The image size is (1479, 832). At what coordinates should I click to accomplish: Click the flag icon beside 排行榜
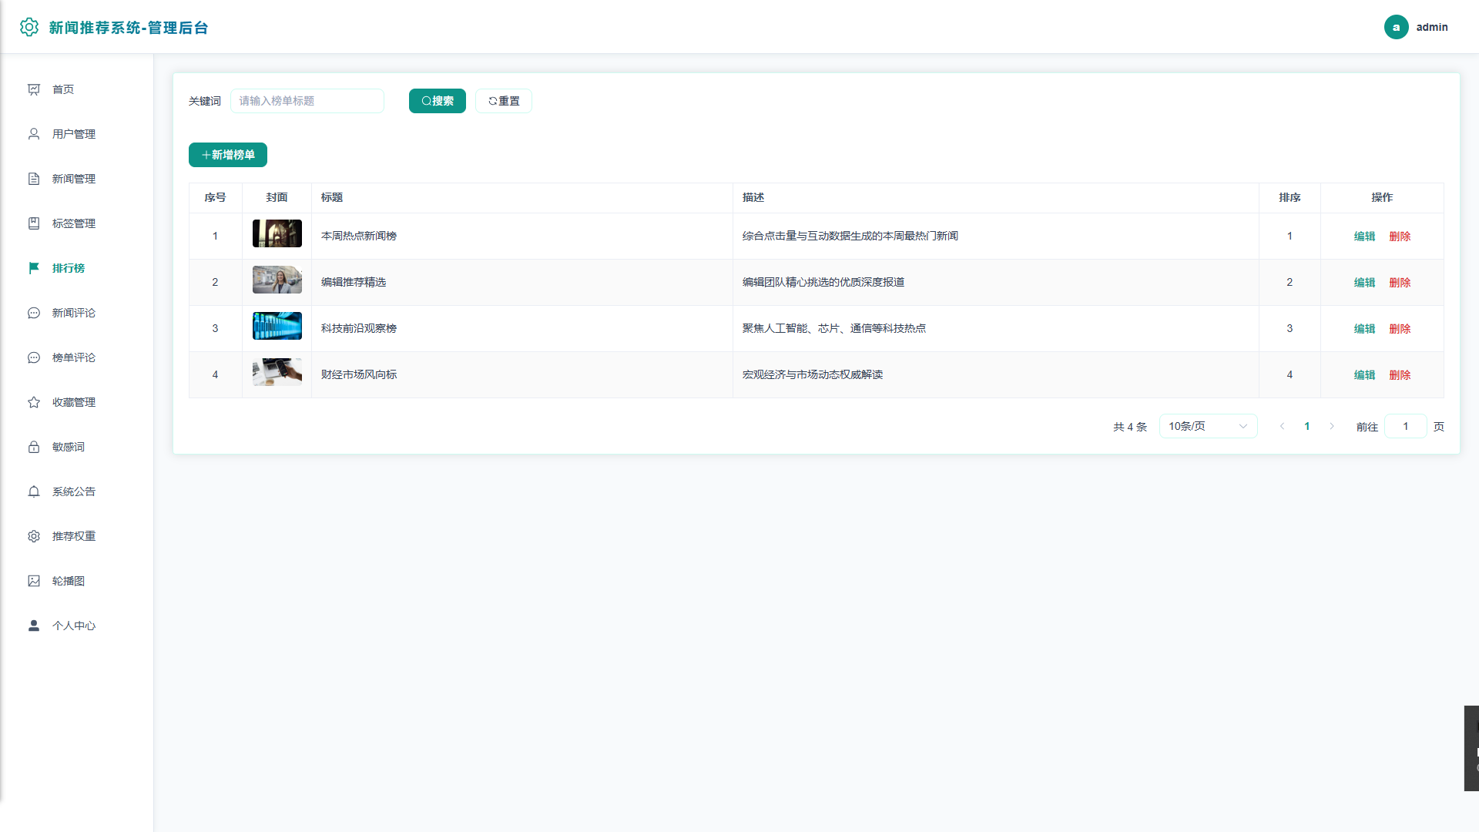pyautogui.click(x=34, y=268)
